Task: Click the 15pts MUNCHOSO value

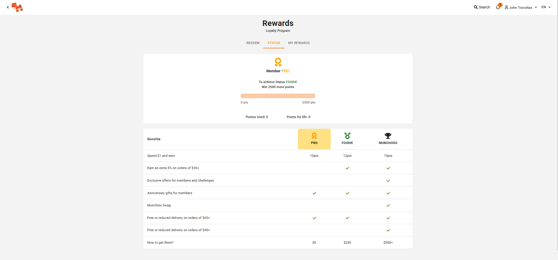Action: click(388, 156)
